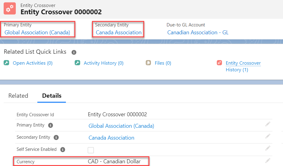Viewport: 283px width, 166px height.
Task: Open the Entity Crossover History (1) link
Action: pos(243,66)
